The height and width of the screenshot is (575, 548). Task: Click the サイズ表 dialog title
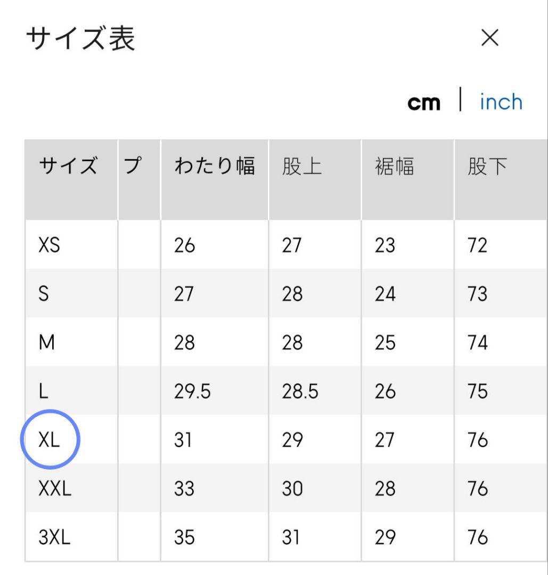(80, 39)
